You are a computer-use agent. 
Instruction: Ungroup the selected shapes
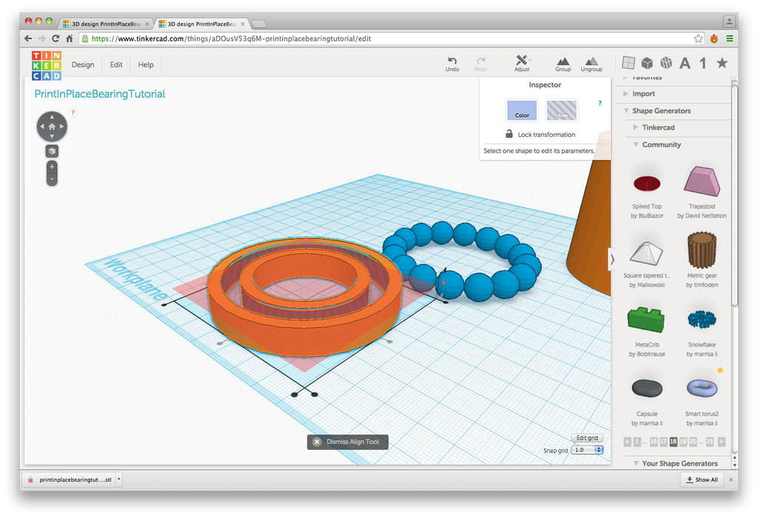(591, 64)
